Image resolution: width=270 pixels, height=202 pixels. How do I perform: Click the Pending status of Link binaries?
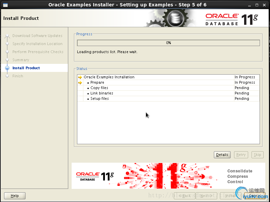click(x=242, y=93)
